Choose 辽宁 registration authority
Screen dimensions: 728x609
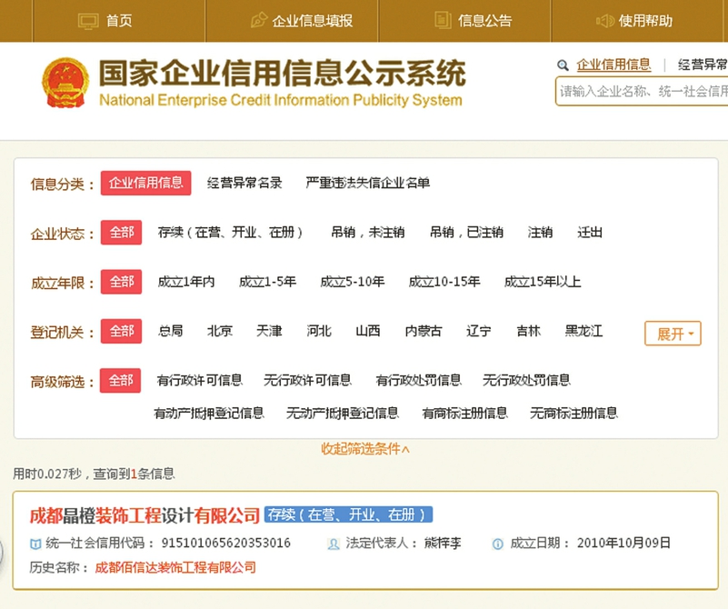coord(479,331)
